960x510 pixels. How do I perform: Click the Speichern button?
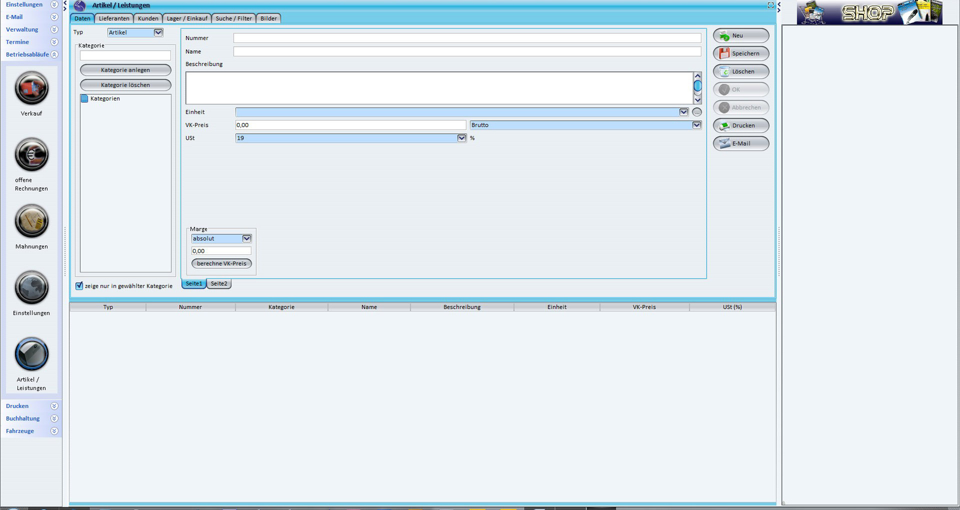[741, 53]
